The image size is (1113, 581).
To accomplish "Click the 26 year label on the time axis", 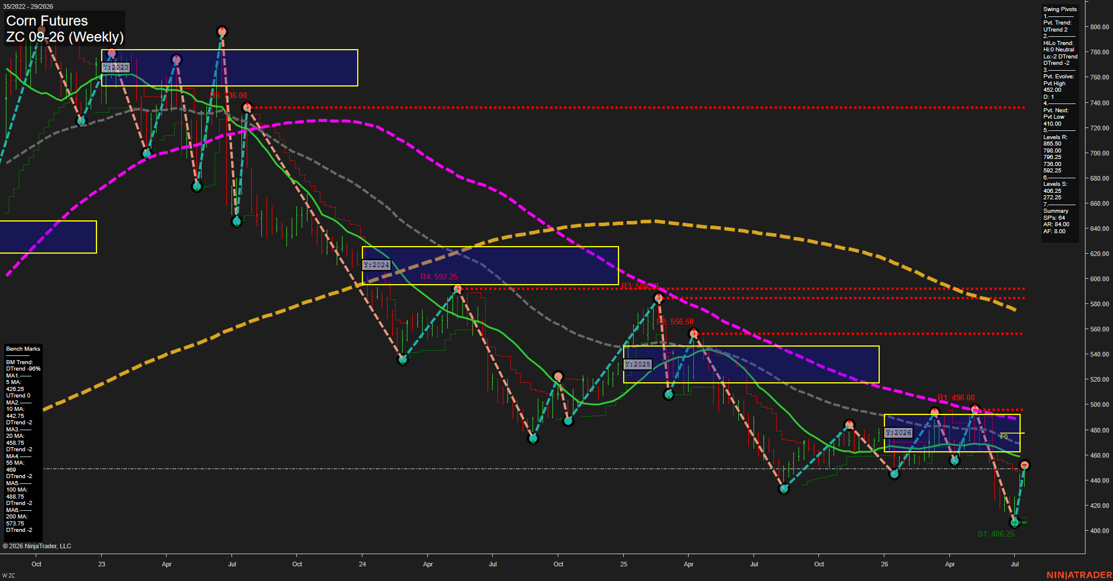I will (x=884, y=564).
